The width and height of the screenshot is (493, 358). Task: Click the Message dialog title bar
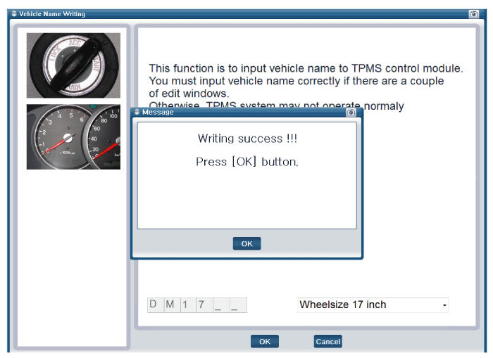[246, 112]
